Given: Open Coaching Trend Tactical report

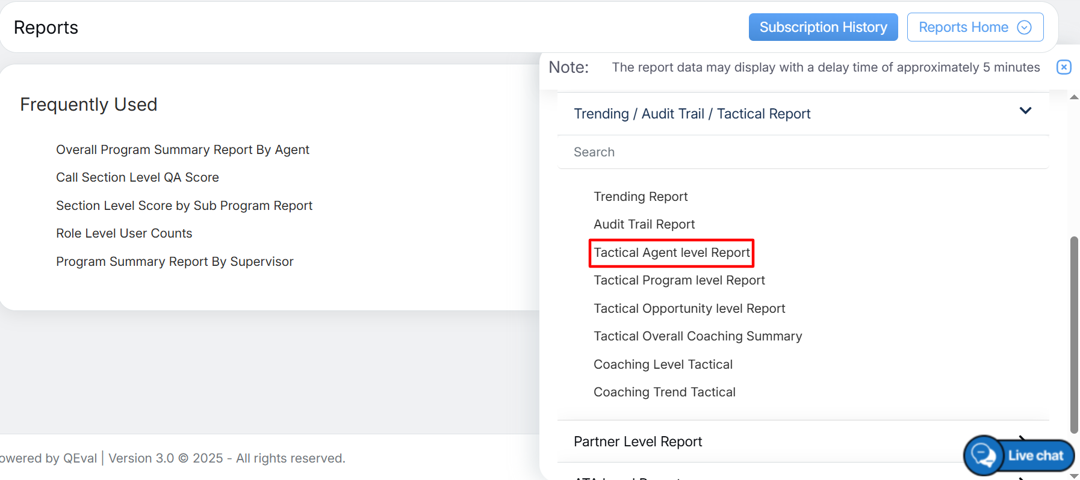Looking at the screenshot, I should 665,392.
